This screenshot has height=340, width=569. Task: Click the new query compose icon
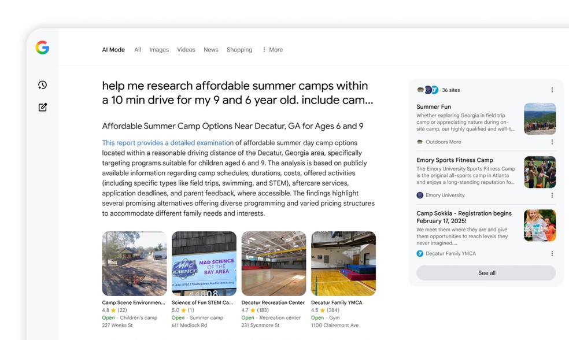42,107
